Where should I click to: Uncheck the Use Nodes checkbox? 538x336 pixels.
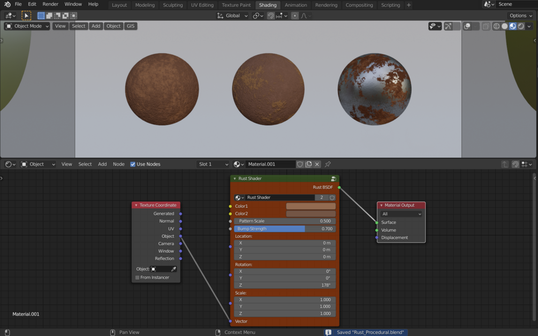pyautogui.click(x=133, y=165)
